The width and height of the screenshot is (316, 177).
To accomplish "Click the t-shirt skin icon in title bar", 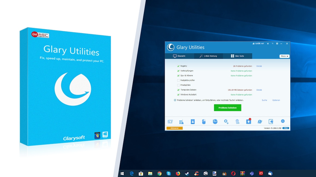I will (x=268, y=44).
